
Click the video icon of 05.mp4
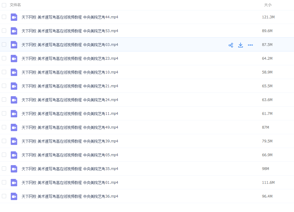pos(14,155)
